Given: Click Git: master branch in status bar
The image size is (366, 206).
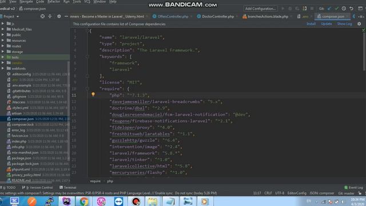Looking at the screenshot, I should click(x=346, y=193).
